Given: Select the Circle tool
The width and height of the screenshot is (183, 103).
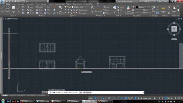Looking at the screenshot, I should (x=14, y=9).
